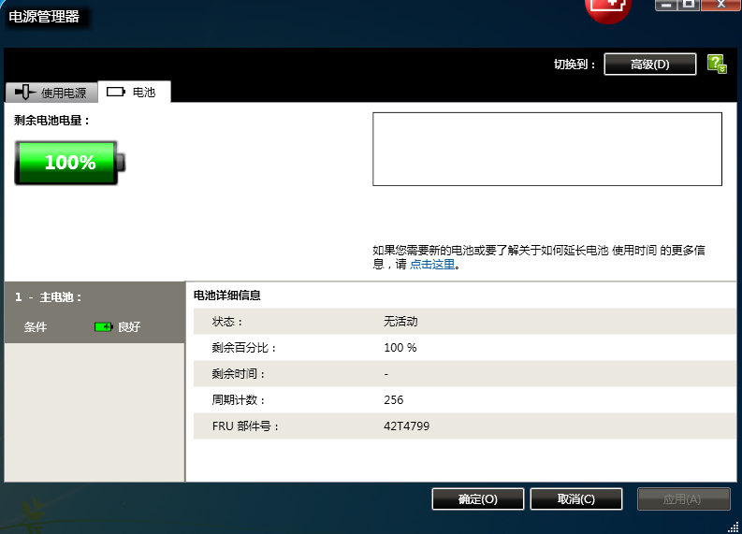Click the greyed-out 应用(A) apply button
742x534 pixels.
(683, 499)
